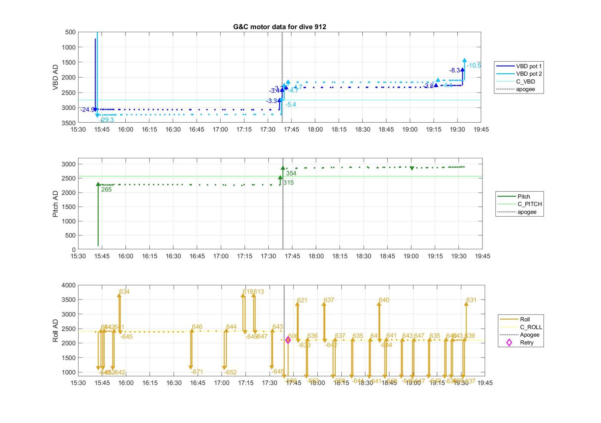601x423 pixels.
Task: Click the '646' label in the Roll plot
Action: (x=197, y=327)
